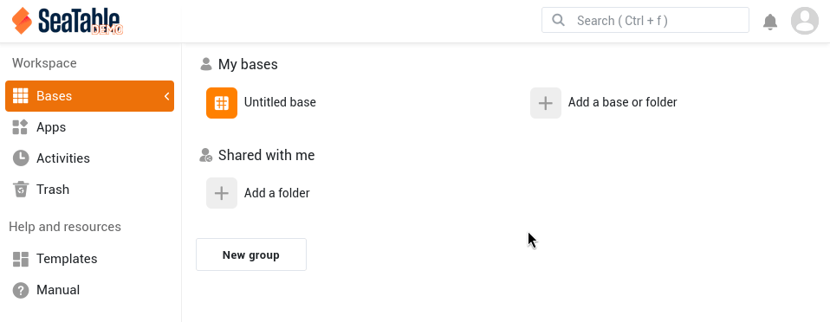Open the orange Untitled base icon
The image size is (830, 322).
point(222,103)
